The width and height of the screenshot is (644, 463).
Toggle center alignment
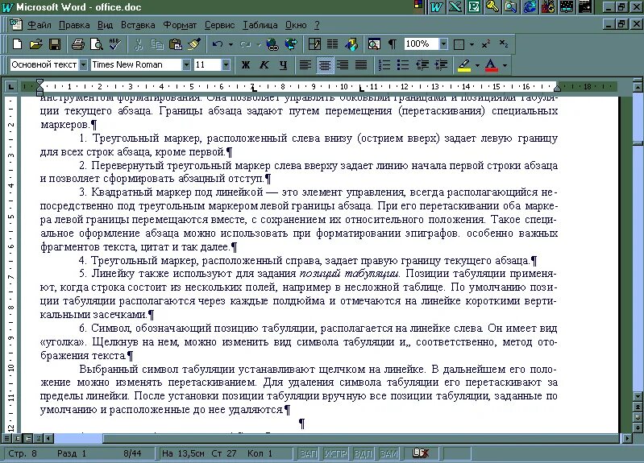[x=325, y=65]
